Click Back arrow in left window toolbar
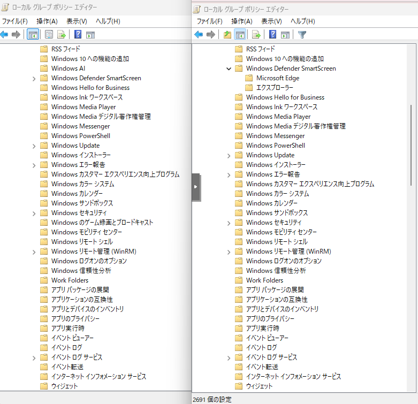 click(x=4, y=34)
